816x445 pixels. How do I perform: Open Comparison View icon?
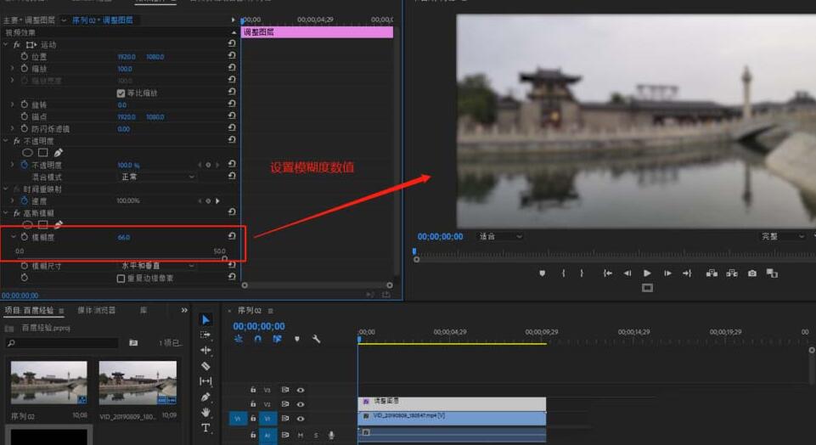[772, 273]
